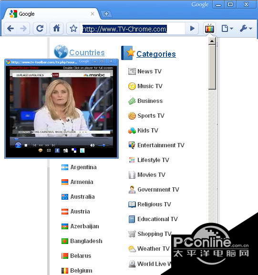
Task: Choose the Weather TV category
Action: (x=154, y=248)
